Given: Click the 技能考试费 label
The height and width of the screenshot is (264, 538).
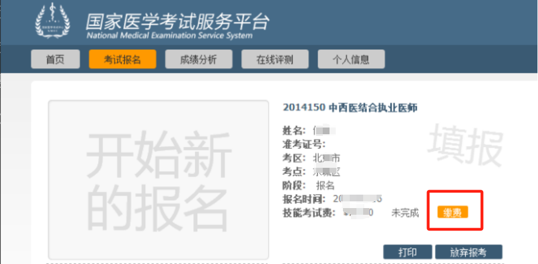Looking at the screenshot, I should pos(309,213).
